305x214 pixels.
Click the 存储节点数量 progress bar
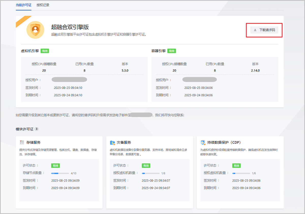60,173
